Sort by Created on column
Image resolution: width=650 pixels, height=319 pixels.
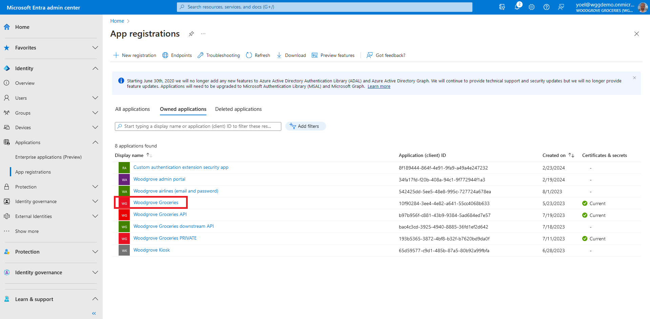pyautogui.click(x=571, y=155)
